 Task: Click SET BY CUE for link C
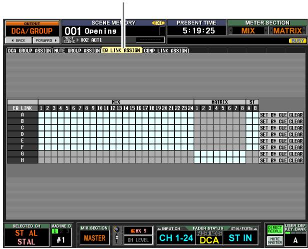(x=273, y=128)
